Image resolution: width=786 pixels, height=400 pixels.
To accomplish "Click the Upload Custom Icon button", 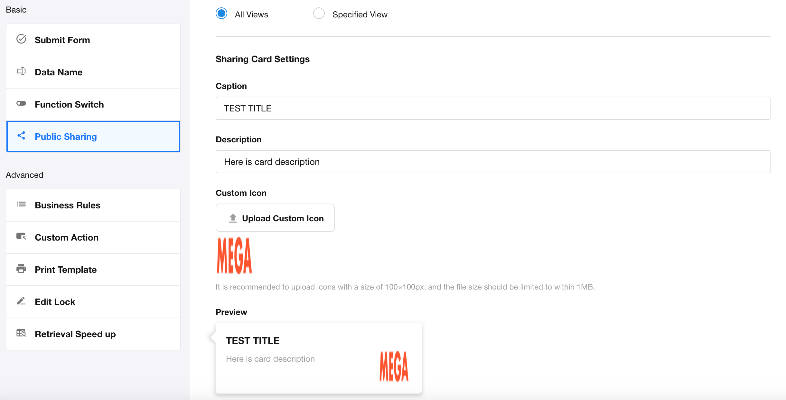I will click(275, 218).
